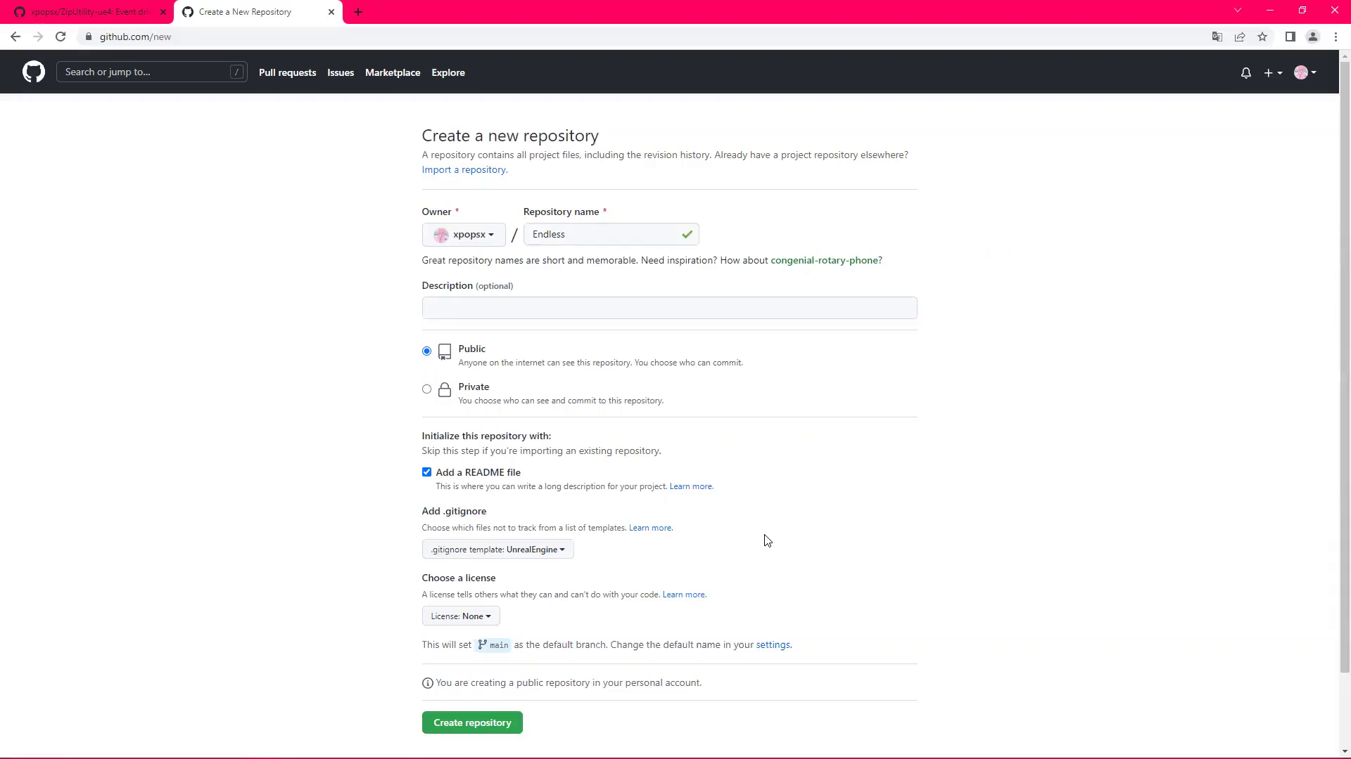This screenshot has width=1351, height=759.
Task: Open the Owner xpopsx dropdown
Action: tap(464, 235)
